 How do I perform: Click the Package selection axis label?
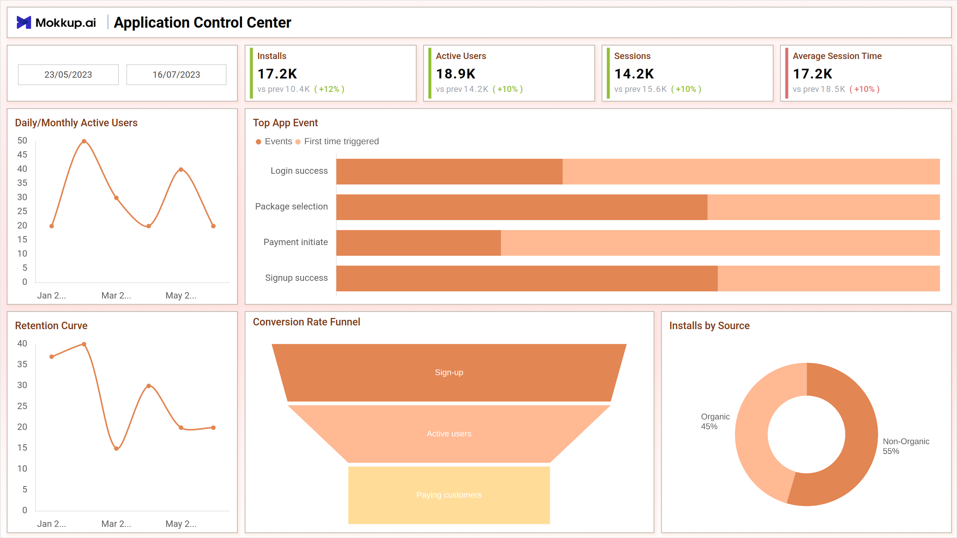(x=291, y=206)
